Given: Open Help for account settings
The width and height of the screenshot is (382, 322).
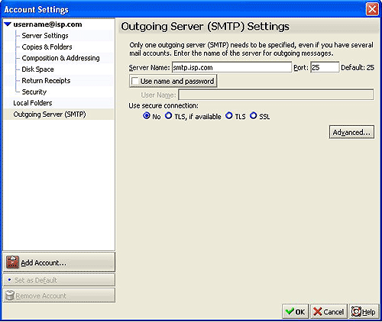Looking at the screenshot, I should click(364, 311).
